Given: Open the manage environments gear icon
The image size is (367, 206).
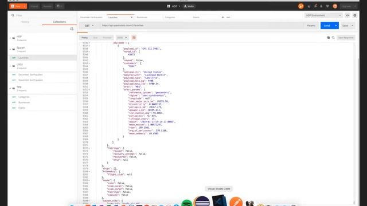Looking at the screenshot, I should click(x=355, y=15).
